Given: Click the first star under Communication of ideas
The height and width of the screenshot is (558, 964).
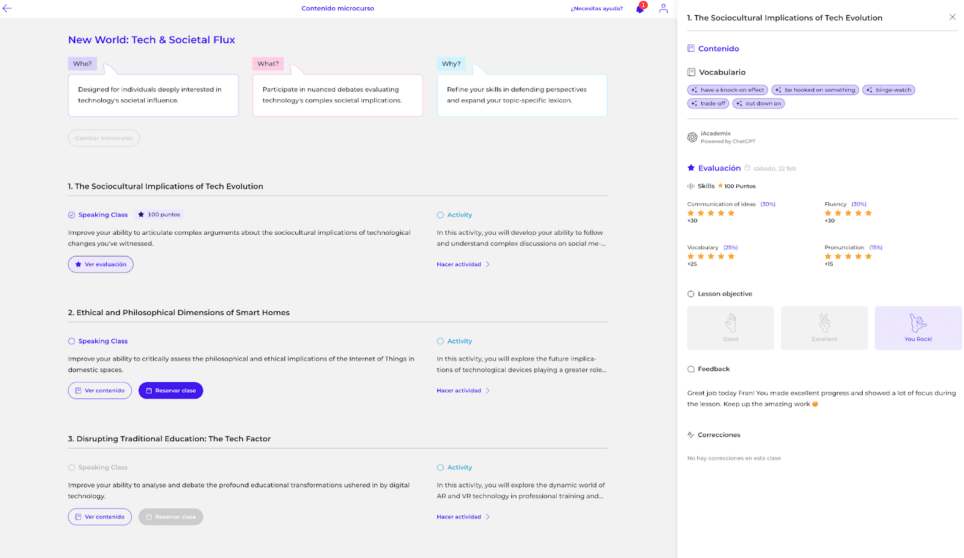Looking at the screenshot, I should 691,213.
